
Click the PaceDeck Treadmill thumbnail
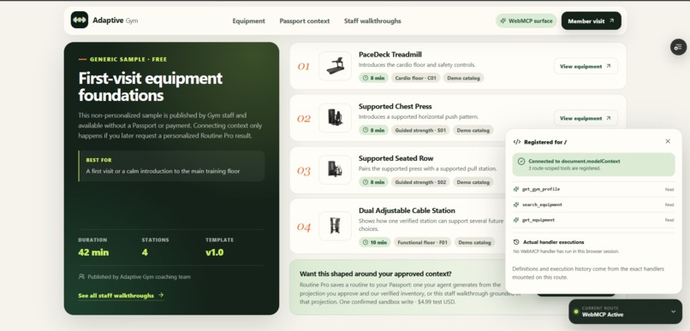click(335, 66)
